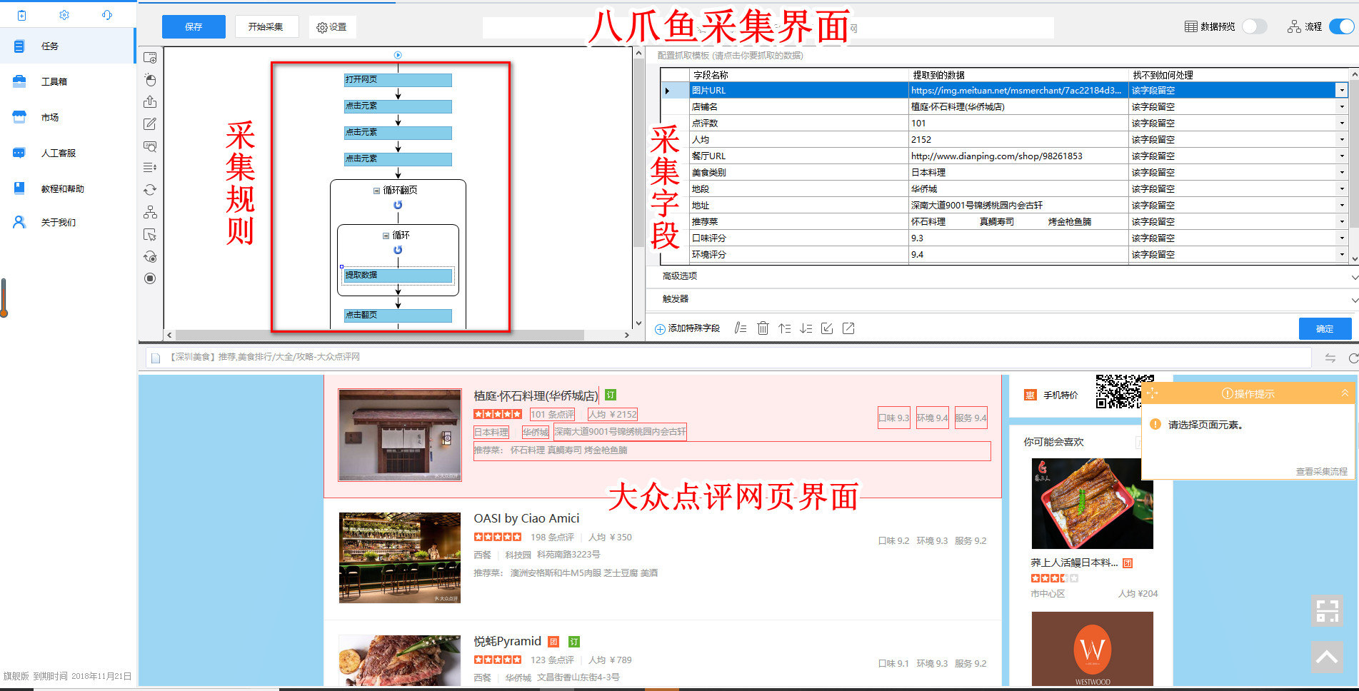Click the 悦蚝Pyramid restaurant title
Image resolution: width=1359 pixels, height=691 pixels.
pos(507,641)
